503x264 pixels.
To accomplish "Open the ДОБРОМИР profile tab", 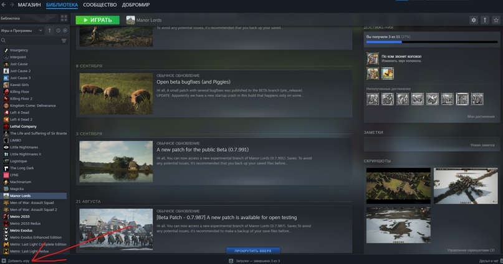I will point(136,5).
